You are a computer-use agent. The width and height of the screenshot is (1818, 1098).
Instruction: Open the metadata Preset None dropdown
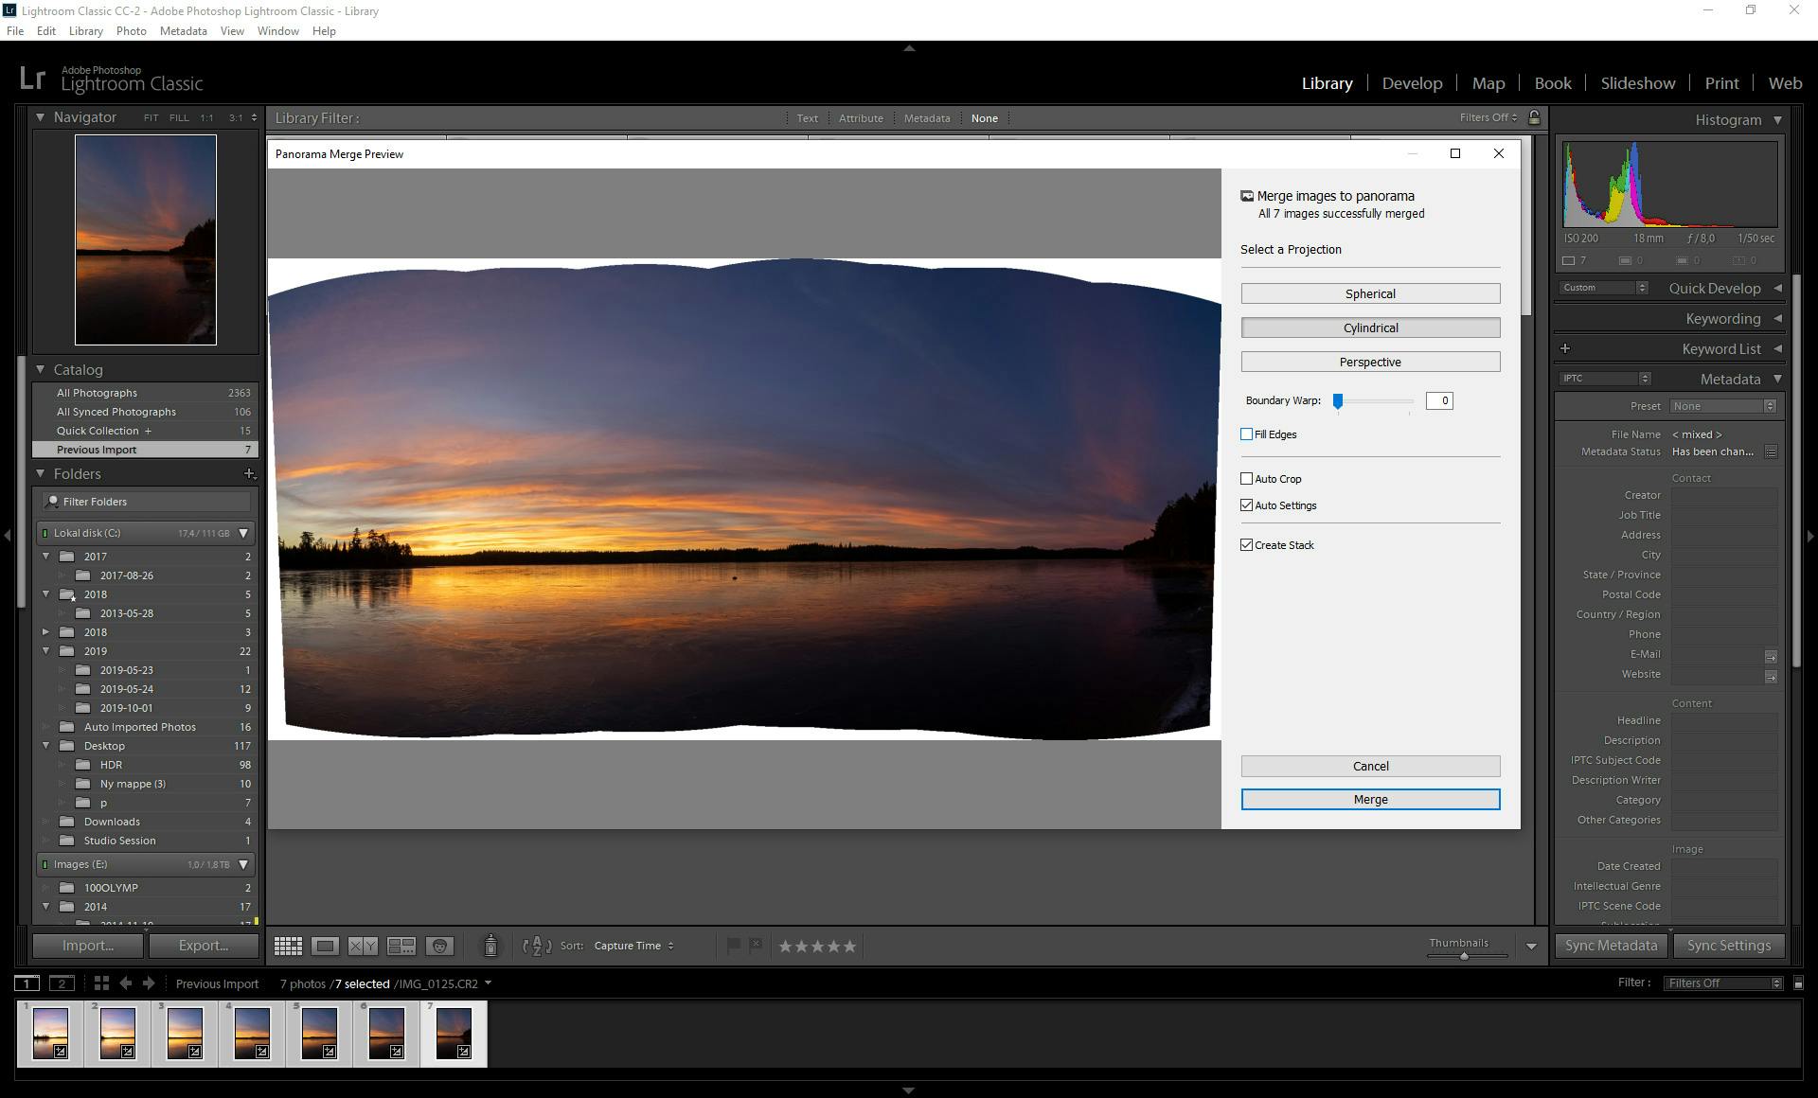(1722, 406)
